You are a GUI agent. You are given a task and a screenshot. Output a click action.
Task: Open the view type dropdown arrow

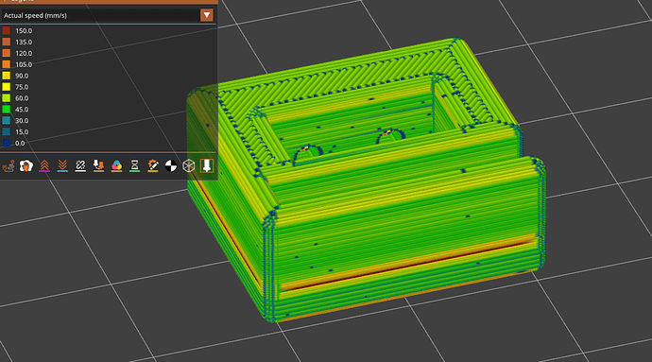[207, 15]
